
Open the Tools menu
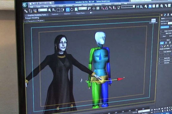tap(38, 7)
